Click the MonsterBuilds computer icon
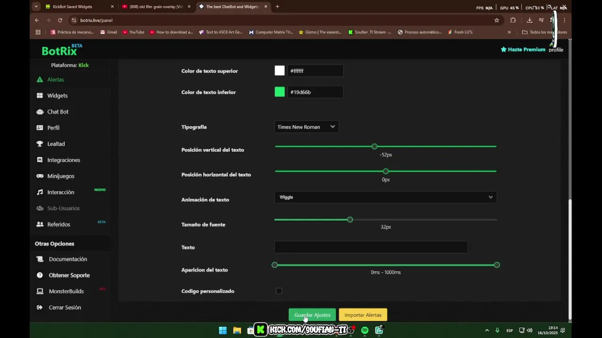 40,291
